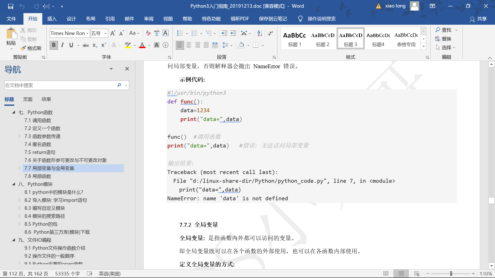Apply italic formatting
495x278 pixels.
pyautogui.click(x=62, y=45)
